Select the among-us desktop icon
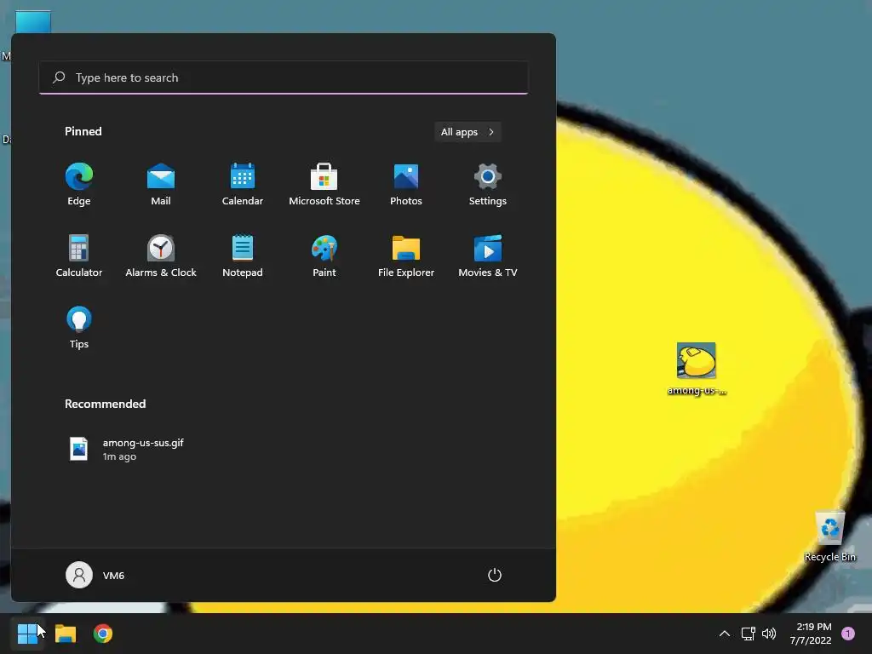The image size is (872, 654). click(697, 369)
